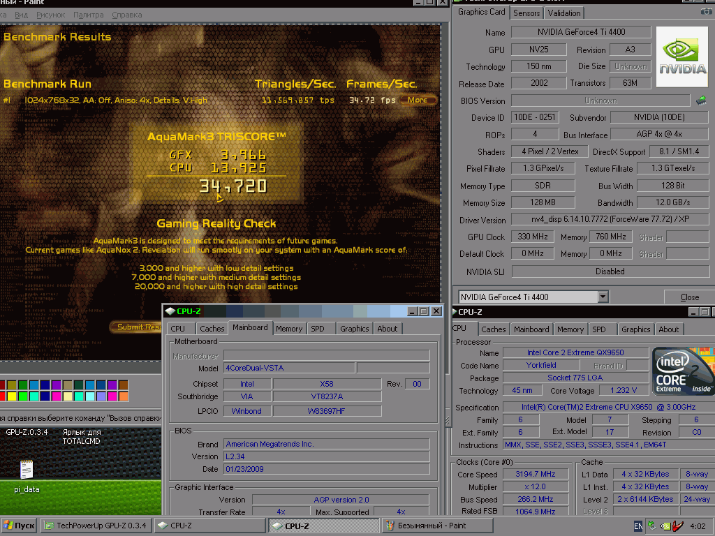Screen dimensions: 715x536
Task: Close the Mainboard CPU-Z window
Action: click(436, 311)
